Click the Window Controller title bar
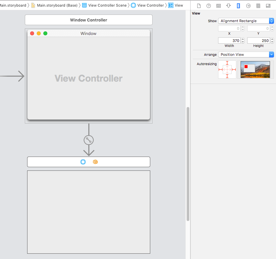 pos(89,20)
